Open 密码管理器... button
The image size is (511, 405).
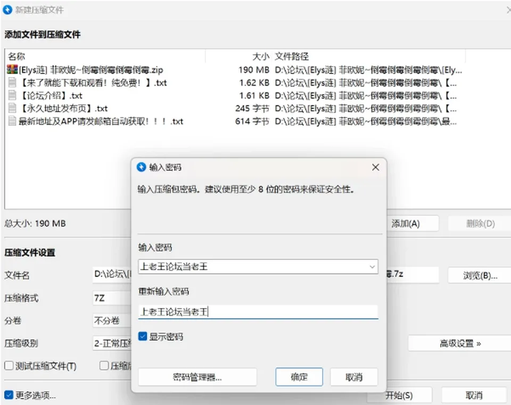[x=197, y=377]
